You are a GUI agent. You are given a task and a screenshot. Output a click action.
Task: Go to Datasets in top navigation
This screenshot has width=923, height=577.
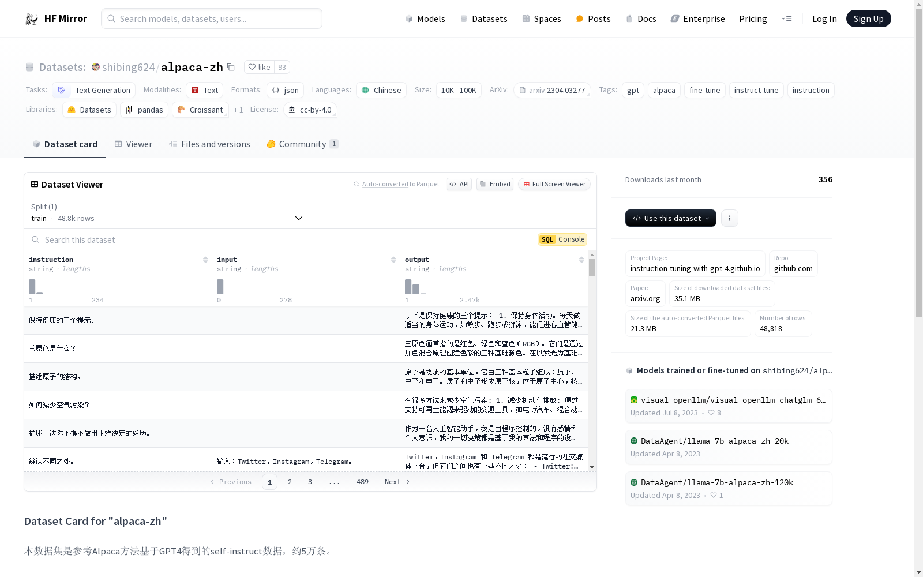click(483, 18)
